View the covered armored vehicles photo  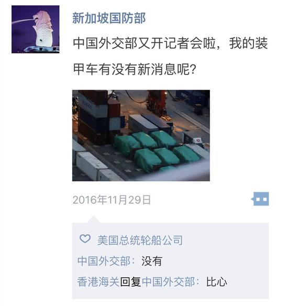click(141, 135)
